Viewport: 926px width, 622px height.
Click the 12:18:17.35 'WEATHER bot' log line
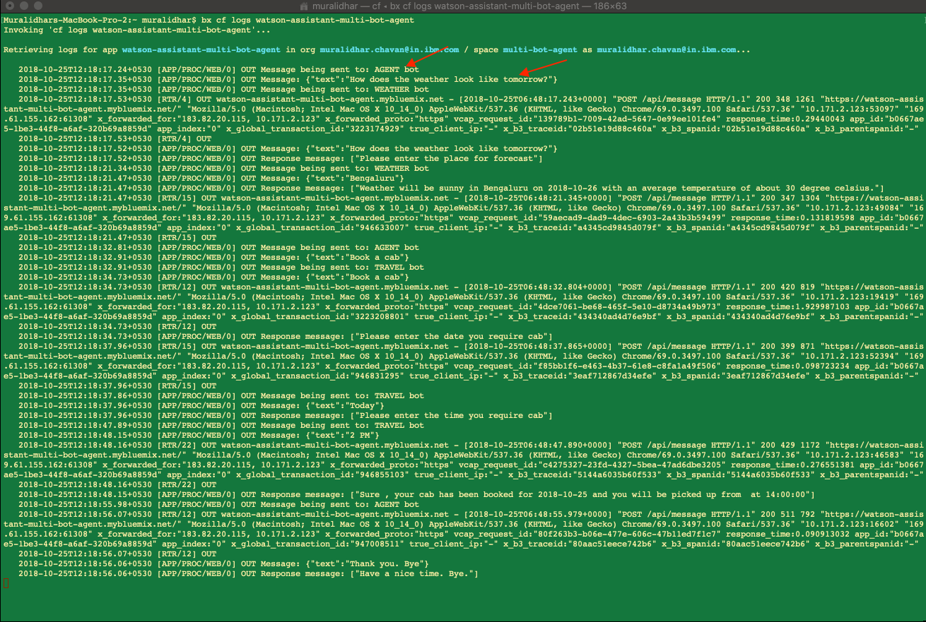tap(223, 90)
